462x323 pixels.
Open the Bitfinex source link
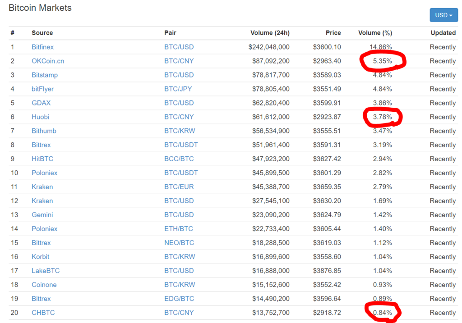(x=42, y=47)
